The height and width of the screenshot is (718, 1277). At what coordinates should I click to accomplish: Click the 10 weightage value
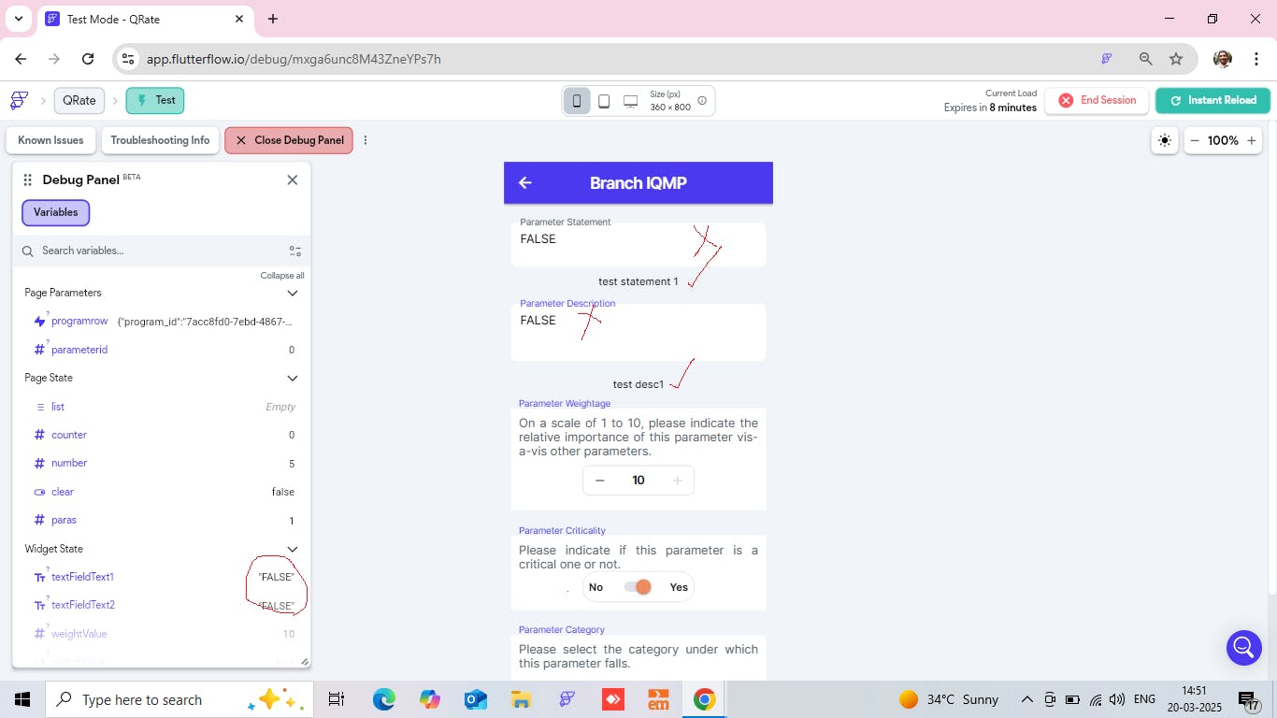point(638,481)
